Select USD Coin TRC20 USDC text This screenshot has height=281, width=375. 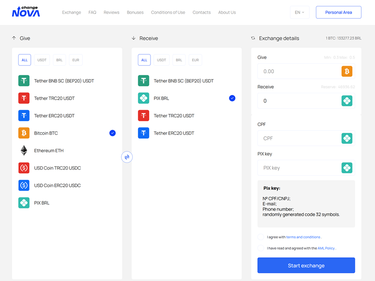click(x=57, y=168)
